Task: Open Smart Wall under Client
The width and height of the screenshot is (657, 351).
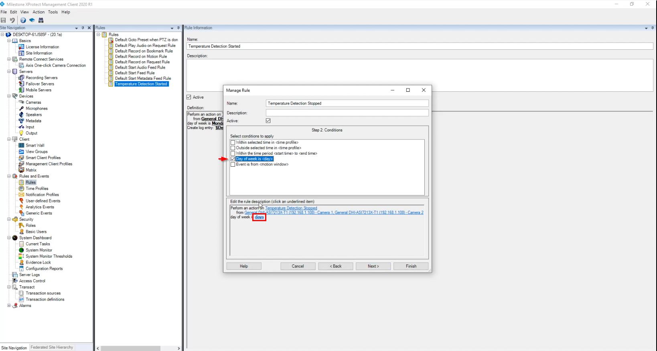Action: (x=35, y=145)
